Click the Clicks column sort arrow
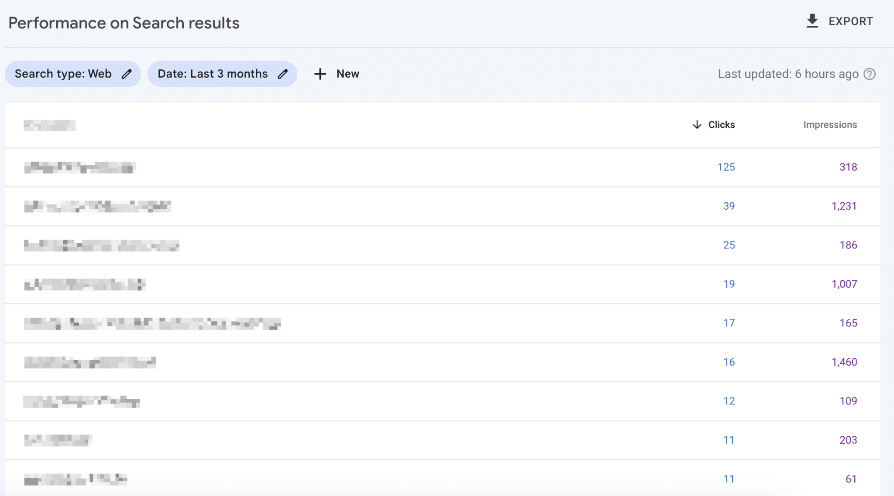The image size is (894, 496). [697, 125]
